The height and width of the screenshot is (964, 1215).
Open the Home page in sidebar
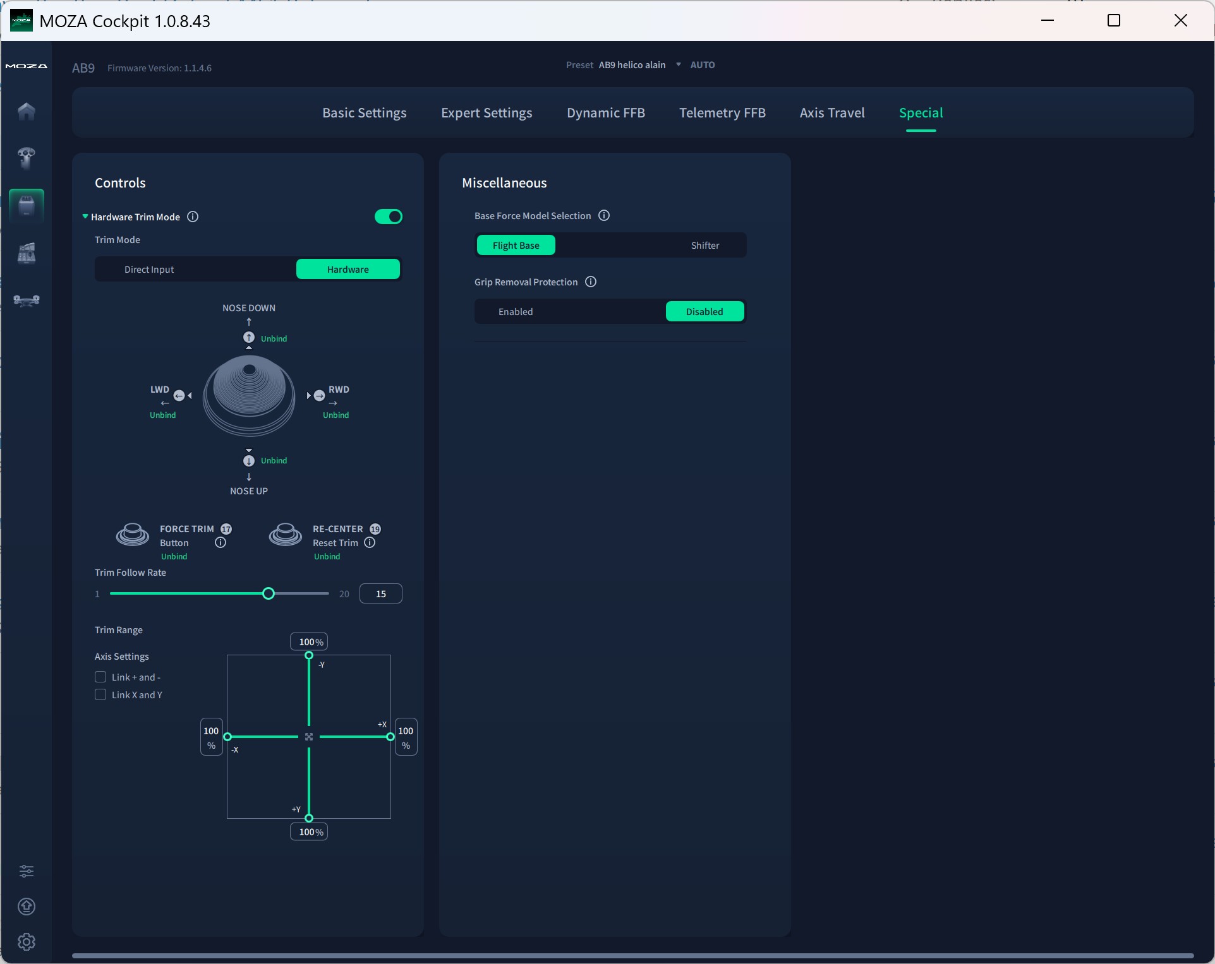pyautogui.click(x=27, y=111)
